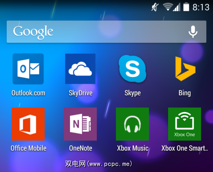Tap the Office Mobile label text
The image size is (213, 172).
pos(29,148)
